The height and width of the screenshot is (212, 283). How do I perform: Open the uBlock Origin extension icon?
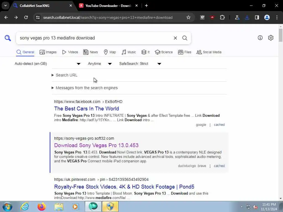(212, 17)
